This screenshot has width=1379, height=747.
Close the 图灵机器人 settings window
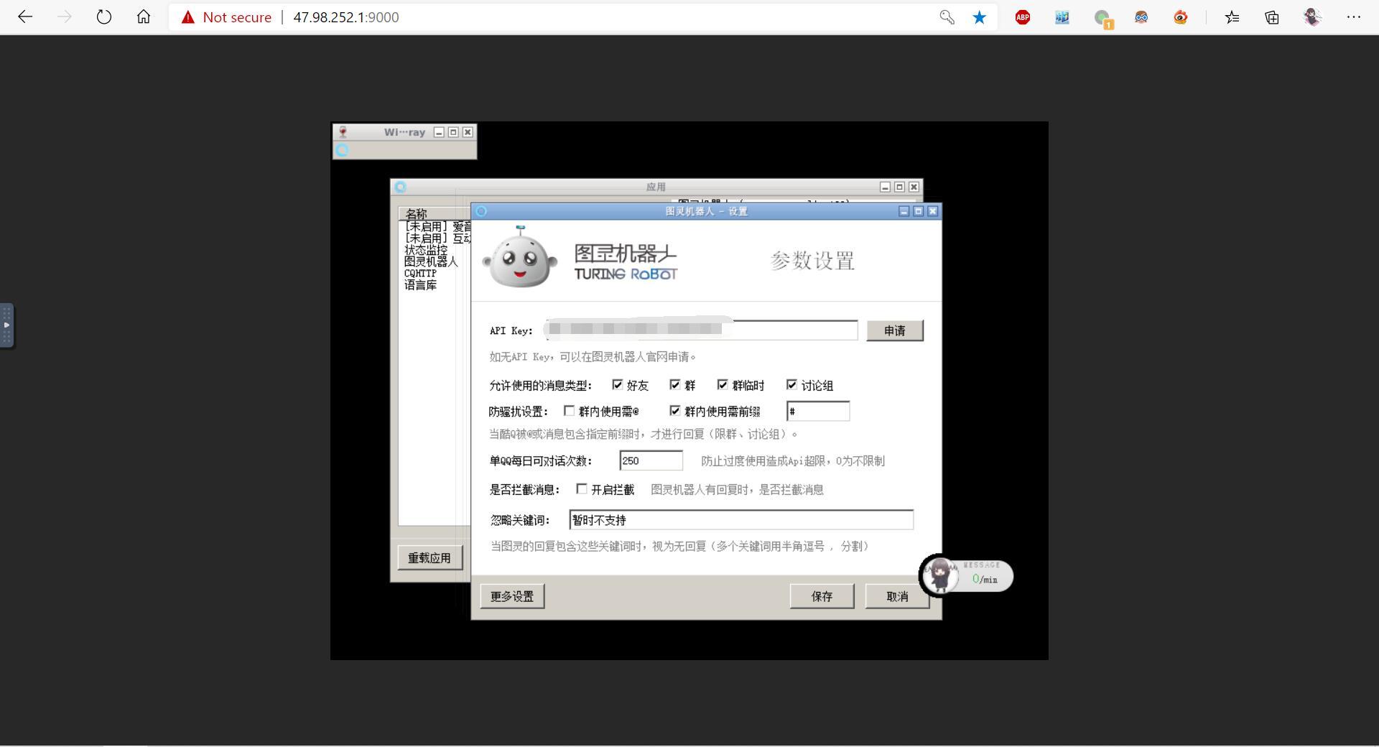pos(933,211)
